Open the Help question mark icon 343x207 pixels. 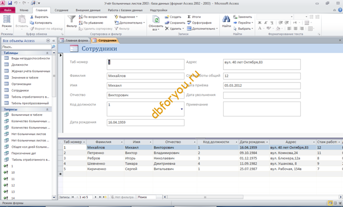click(340, 10)
